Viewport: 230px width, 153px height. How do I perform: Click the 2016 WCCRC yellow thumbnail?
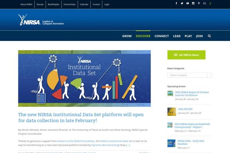pos(172,112)
